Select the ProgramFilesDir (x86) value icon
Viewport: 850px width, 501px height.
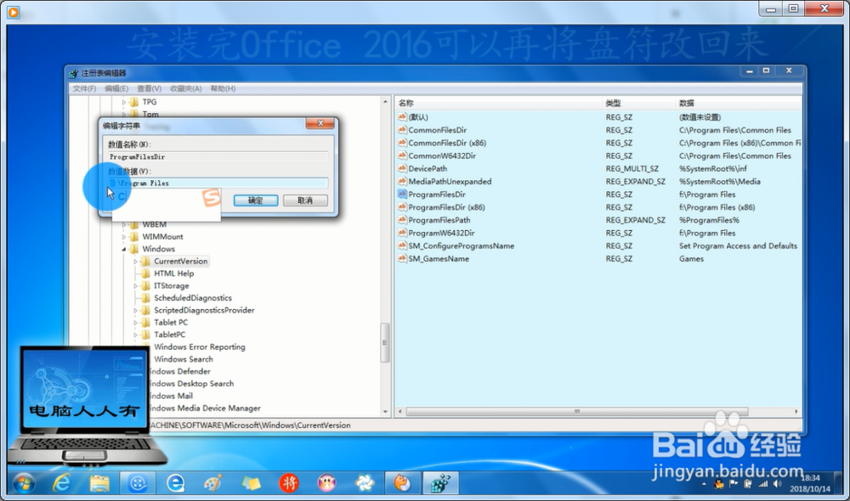click(x=402, y=207)
